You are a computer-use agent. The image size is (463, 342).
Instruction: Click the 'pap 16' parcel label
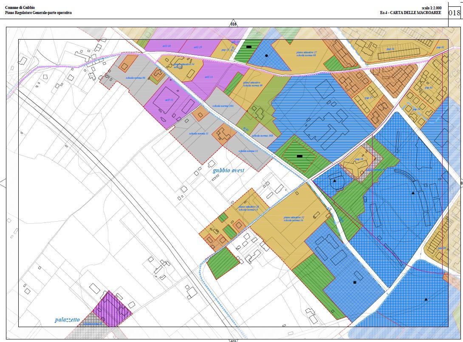click(390, 49)
